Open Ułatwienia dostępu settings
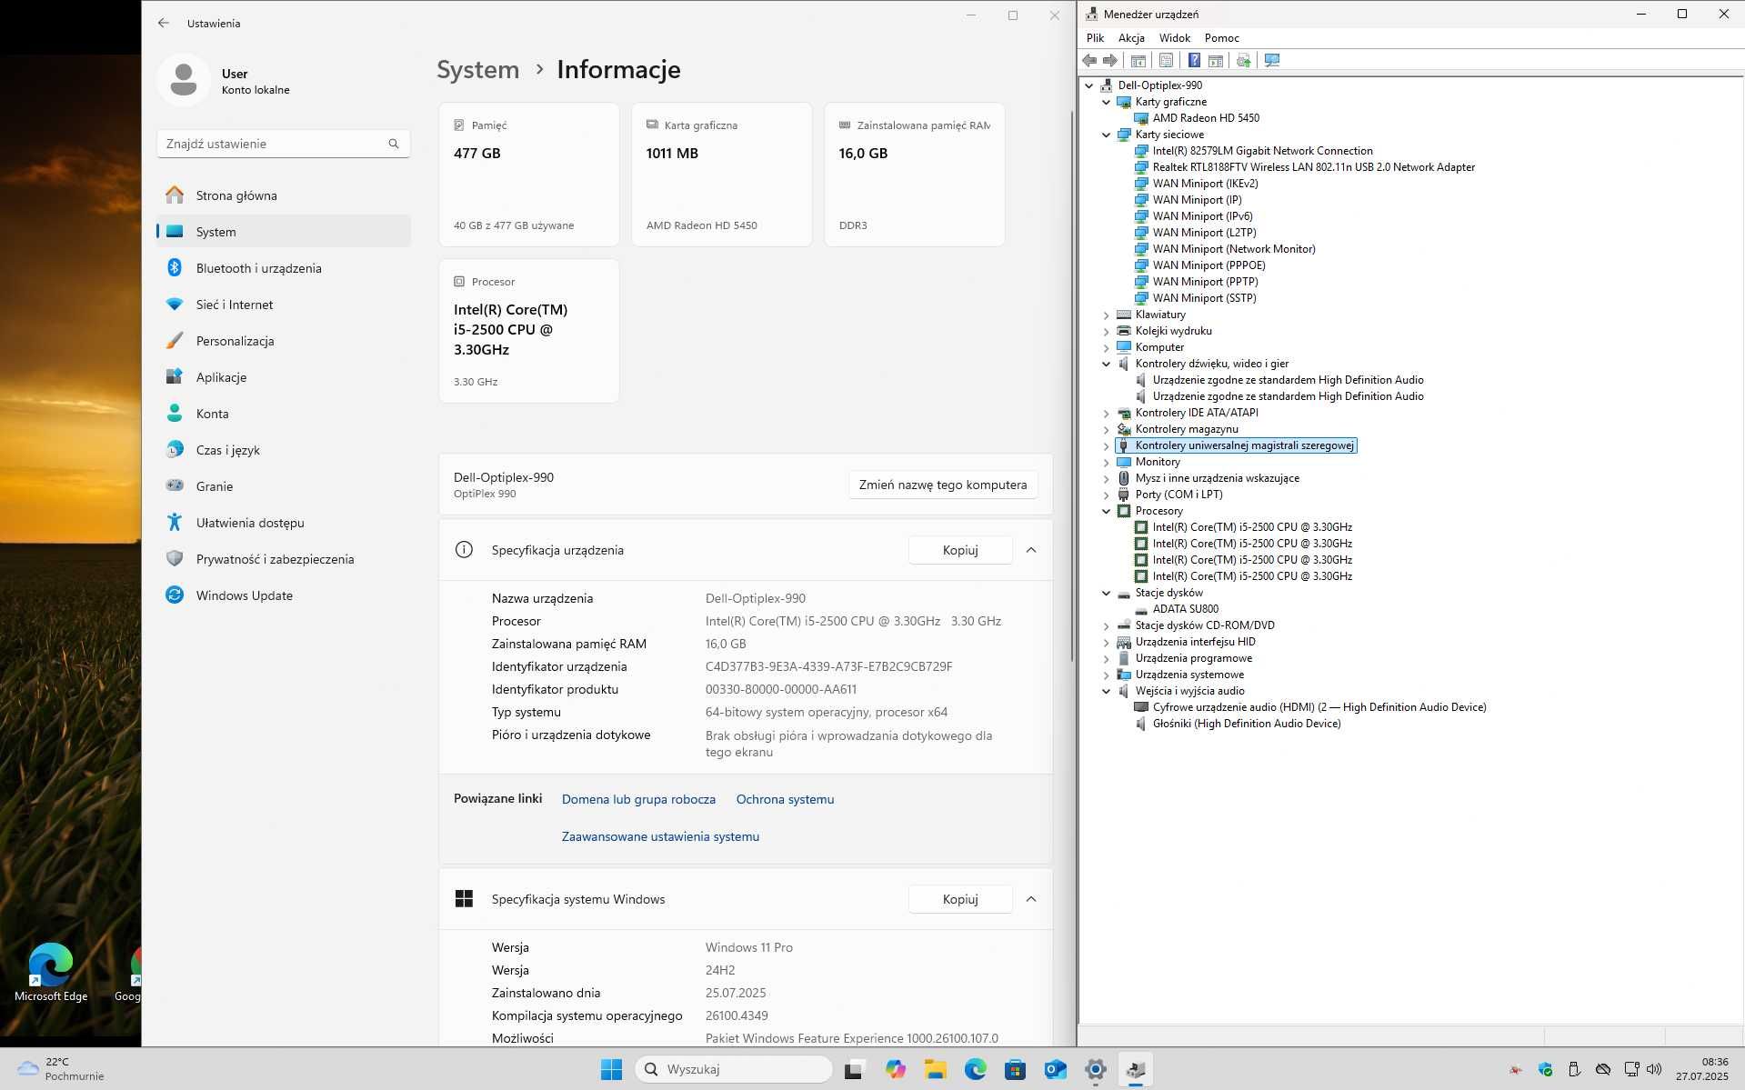Image resolution: width=1745 pixels, height=1090 pixels. point(284,523)
